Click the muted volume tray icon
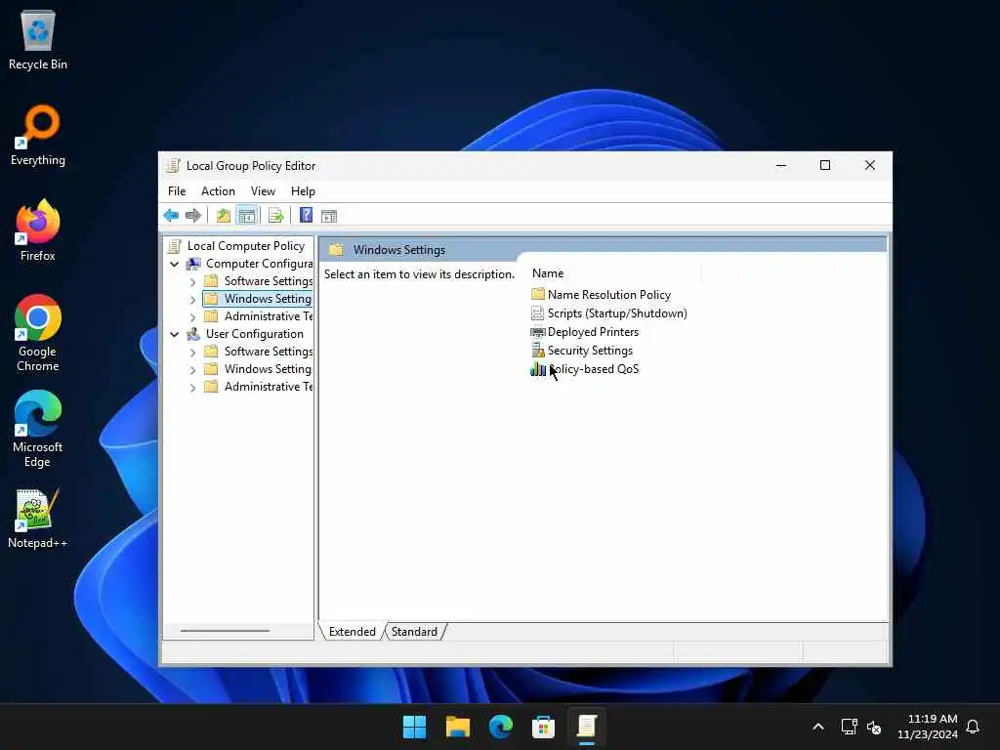This screenshot has height=750, width=1000. 874,727
